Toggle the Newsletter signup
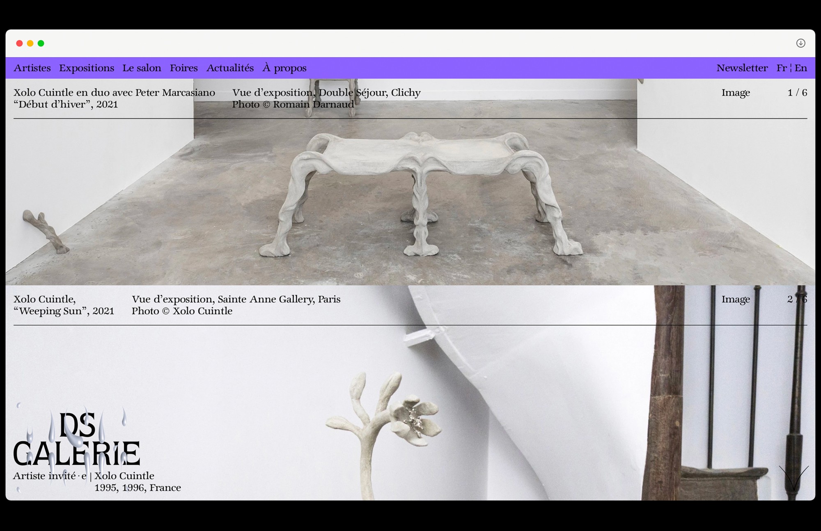 (x=742, y=68)
